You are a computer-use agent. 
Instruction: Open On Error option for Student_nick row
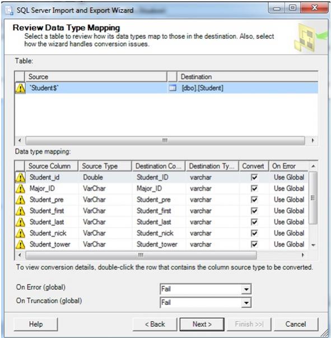[x=289, y=233]
